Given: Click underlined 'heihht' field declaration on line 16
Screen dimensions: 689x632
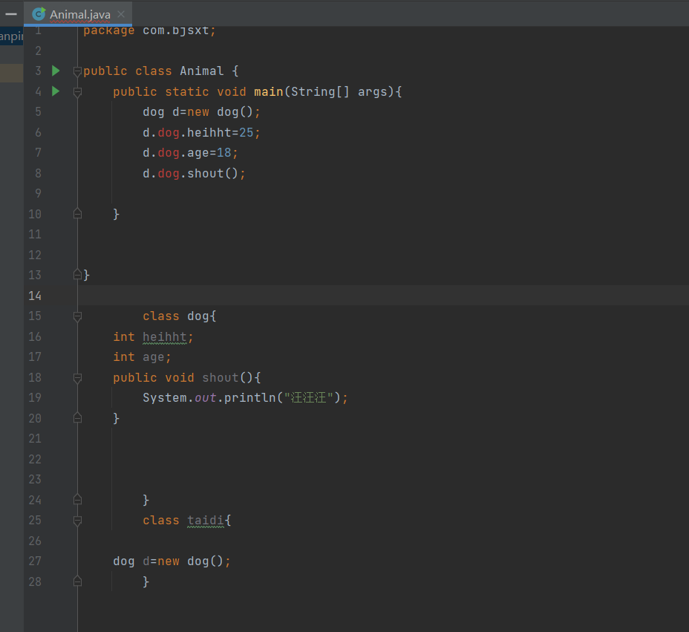Looking at the screenshot, I should (165, 337).
